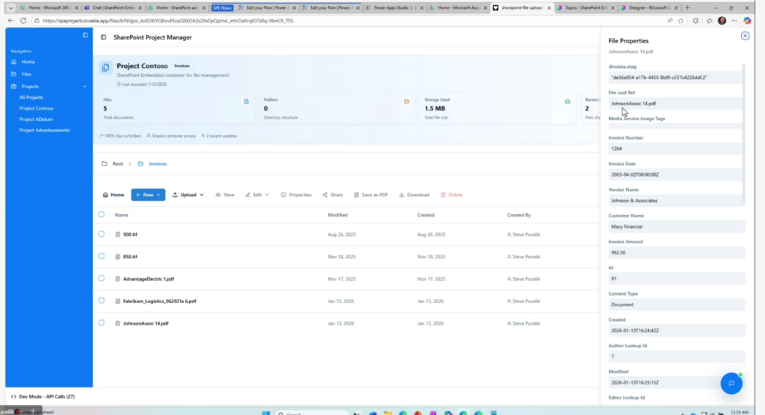This screenshot has width=765, height=415.
Task: Toggle the select-all checkbox in header
Action: click(102, 215)
